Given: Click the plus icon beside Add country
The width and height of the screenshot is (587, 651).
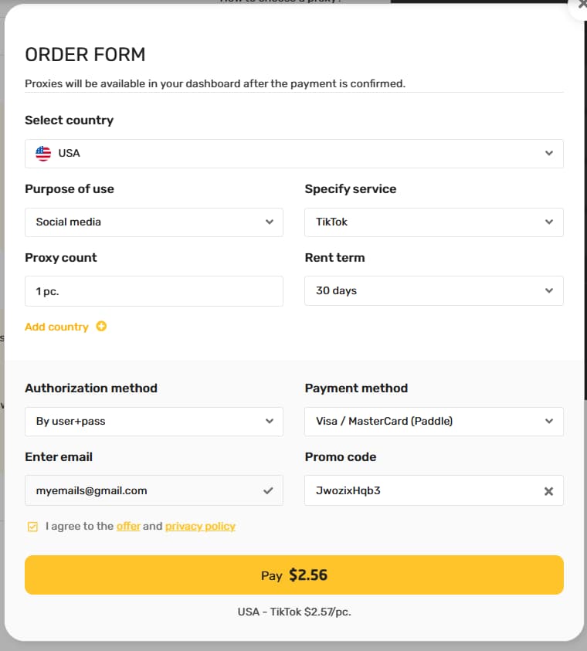Looking at the screenshot, I should 101,327.
